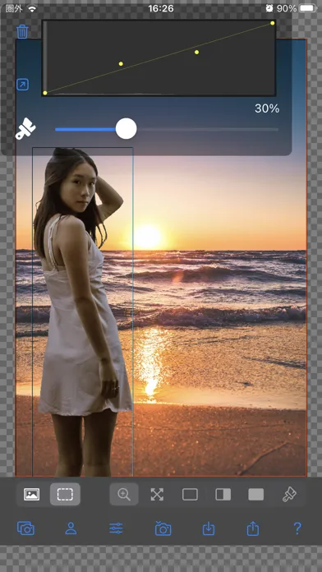Viewport: 322px width, 572px height.
Task: Tap the expand arrow square icon
Action: [23, 85]
